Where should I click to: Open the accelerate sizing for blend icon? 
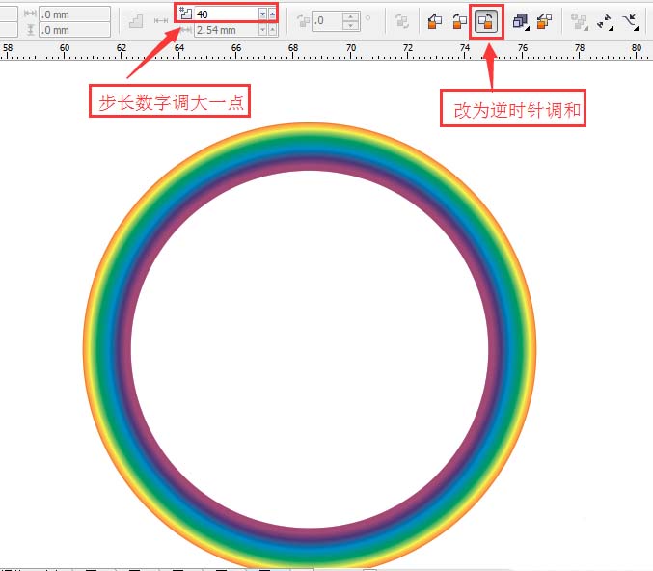click(x=545, y=21)
